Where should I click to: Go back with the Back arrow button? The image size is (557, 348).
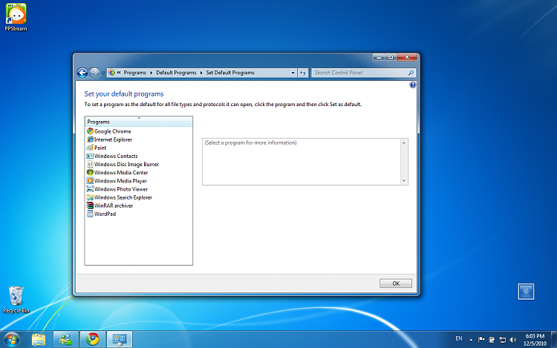coord(82,73)
